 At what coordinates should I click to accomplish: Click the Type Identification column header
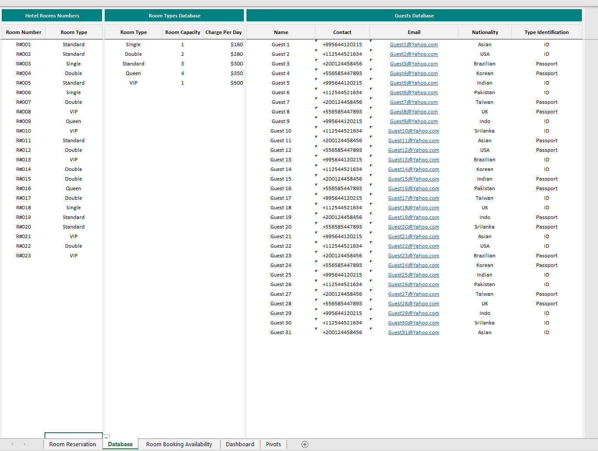click(547, 32)
